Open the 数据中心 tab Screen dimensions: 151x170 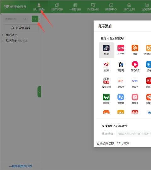tap(111, 7)
